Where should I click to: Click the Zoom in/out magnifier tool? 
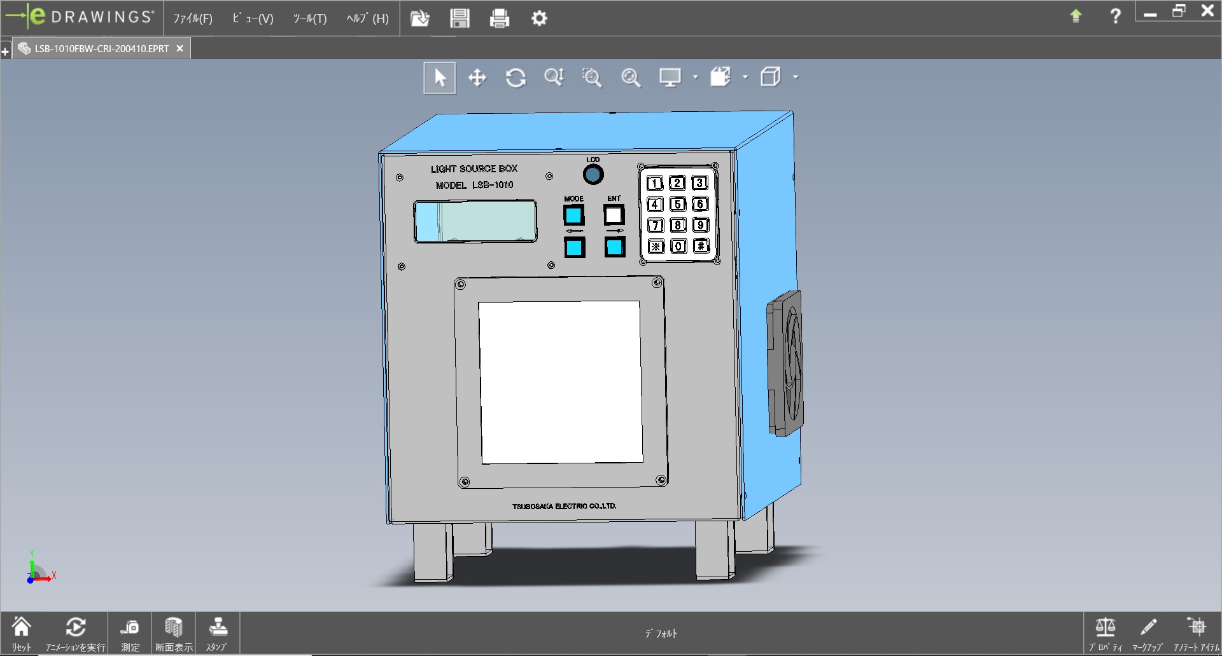554,78
